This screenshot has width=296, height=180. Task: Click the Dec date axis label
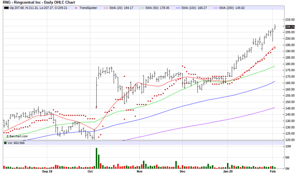click(183, 172)
